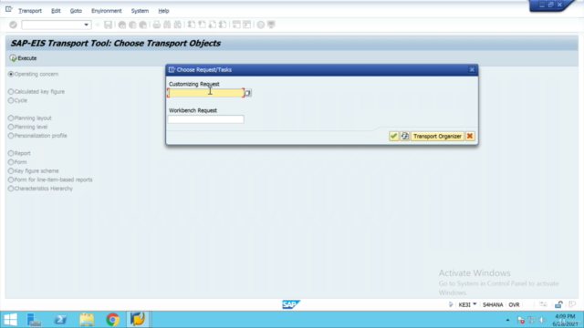Select the Form radio button

pos(11,162)
